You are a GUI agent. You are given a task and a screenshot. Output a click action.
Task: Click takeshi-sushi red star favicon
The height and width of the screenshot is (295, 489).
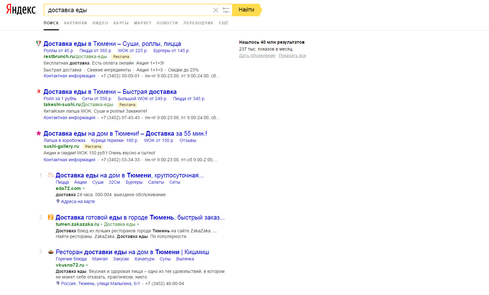click(x=39, y=91)
